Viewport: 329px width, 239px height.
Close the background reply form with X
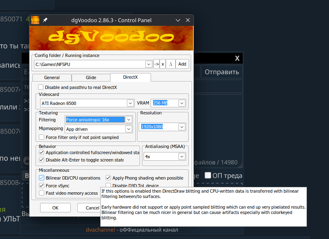(x=237, y=58)
